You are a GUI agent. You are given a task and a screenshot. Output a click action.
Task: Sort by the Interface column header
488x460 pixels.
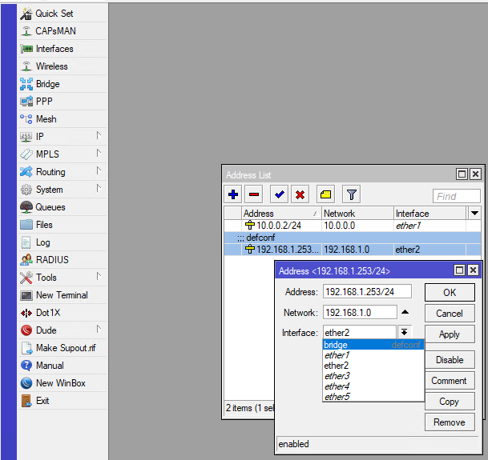pyautogui.click(x=430, y=214)
